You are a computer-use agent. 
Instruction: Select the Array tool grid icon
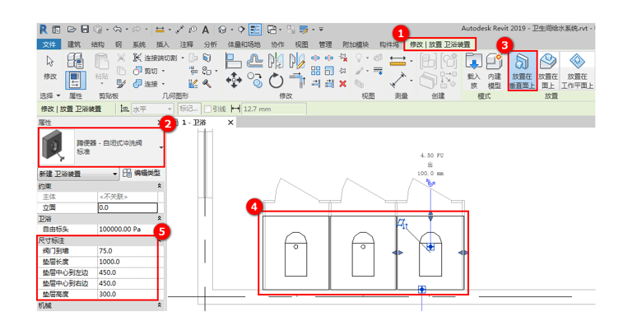click(315, 71)
